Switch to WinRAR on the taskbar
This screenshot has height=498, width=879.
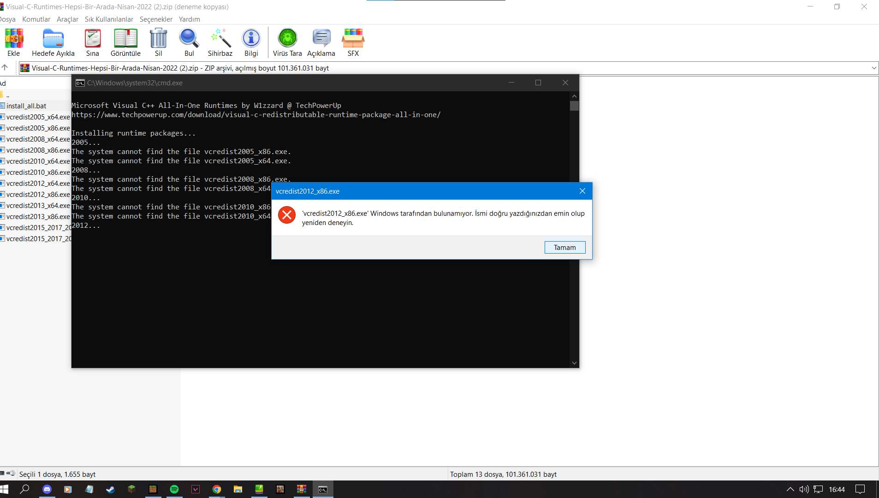(302, 489)
